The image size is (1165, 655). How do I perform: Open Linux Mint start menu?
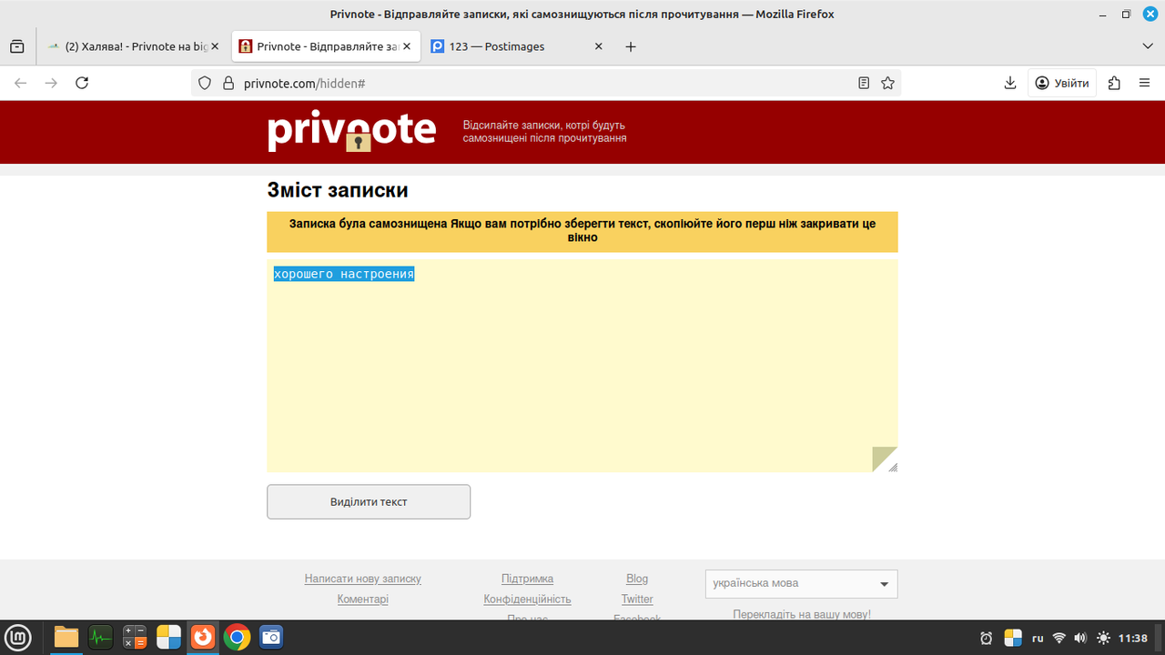(x=18, y=637)
